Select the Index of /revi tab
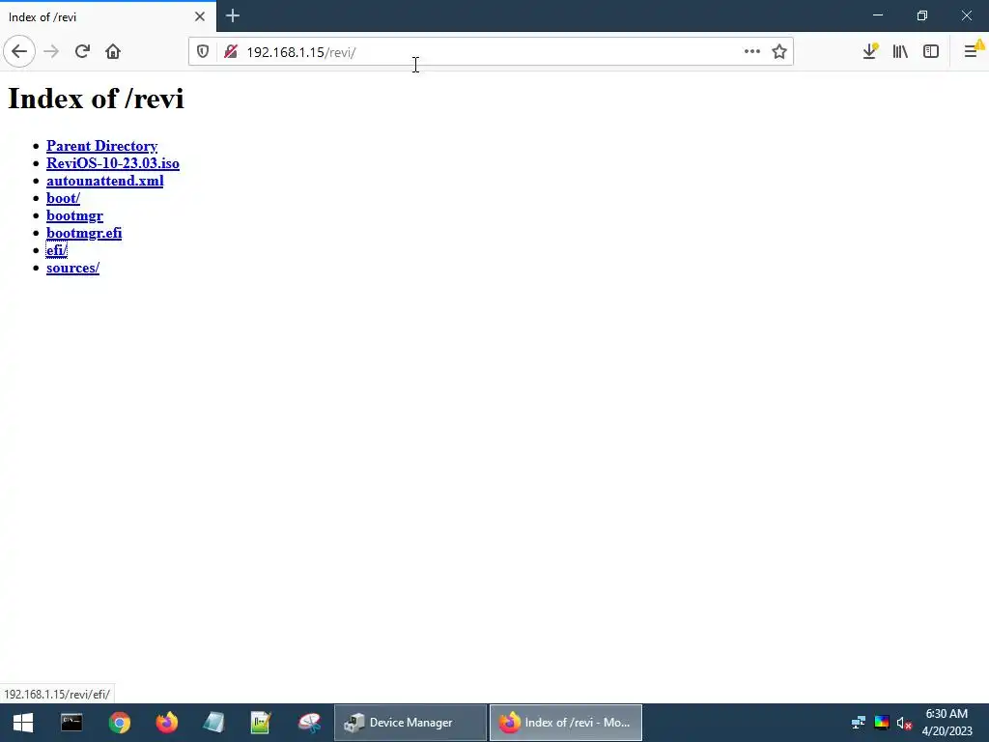This screenshot has height=742, width=989. [108, 16]
